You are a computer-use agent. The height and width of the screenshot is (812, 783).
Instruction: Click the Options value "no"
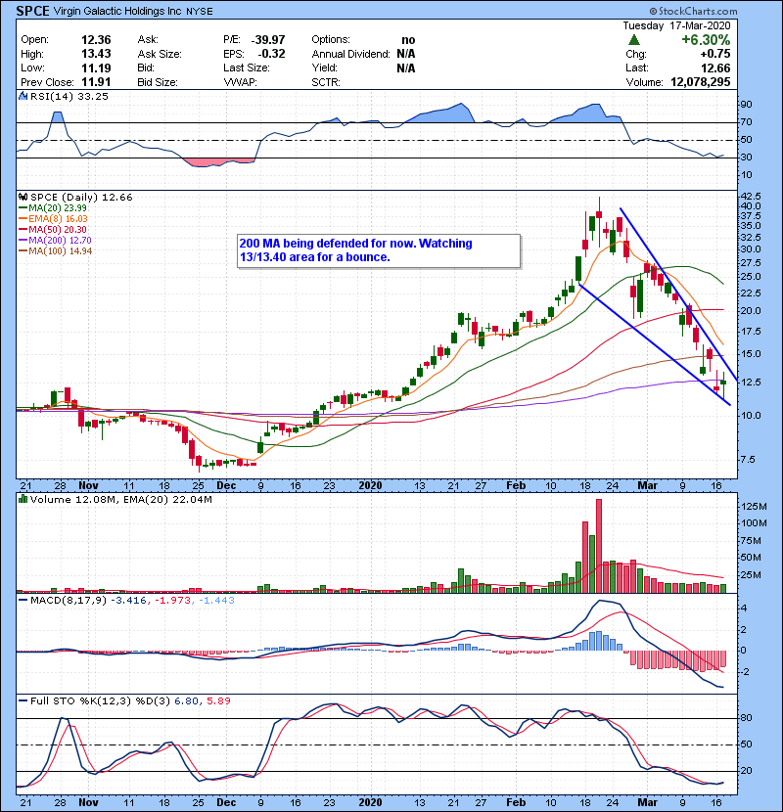click(408, 40)
